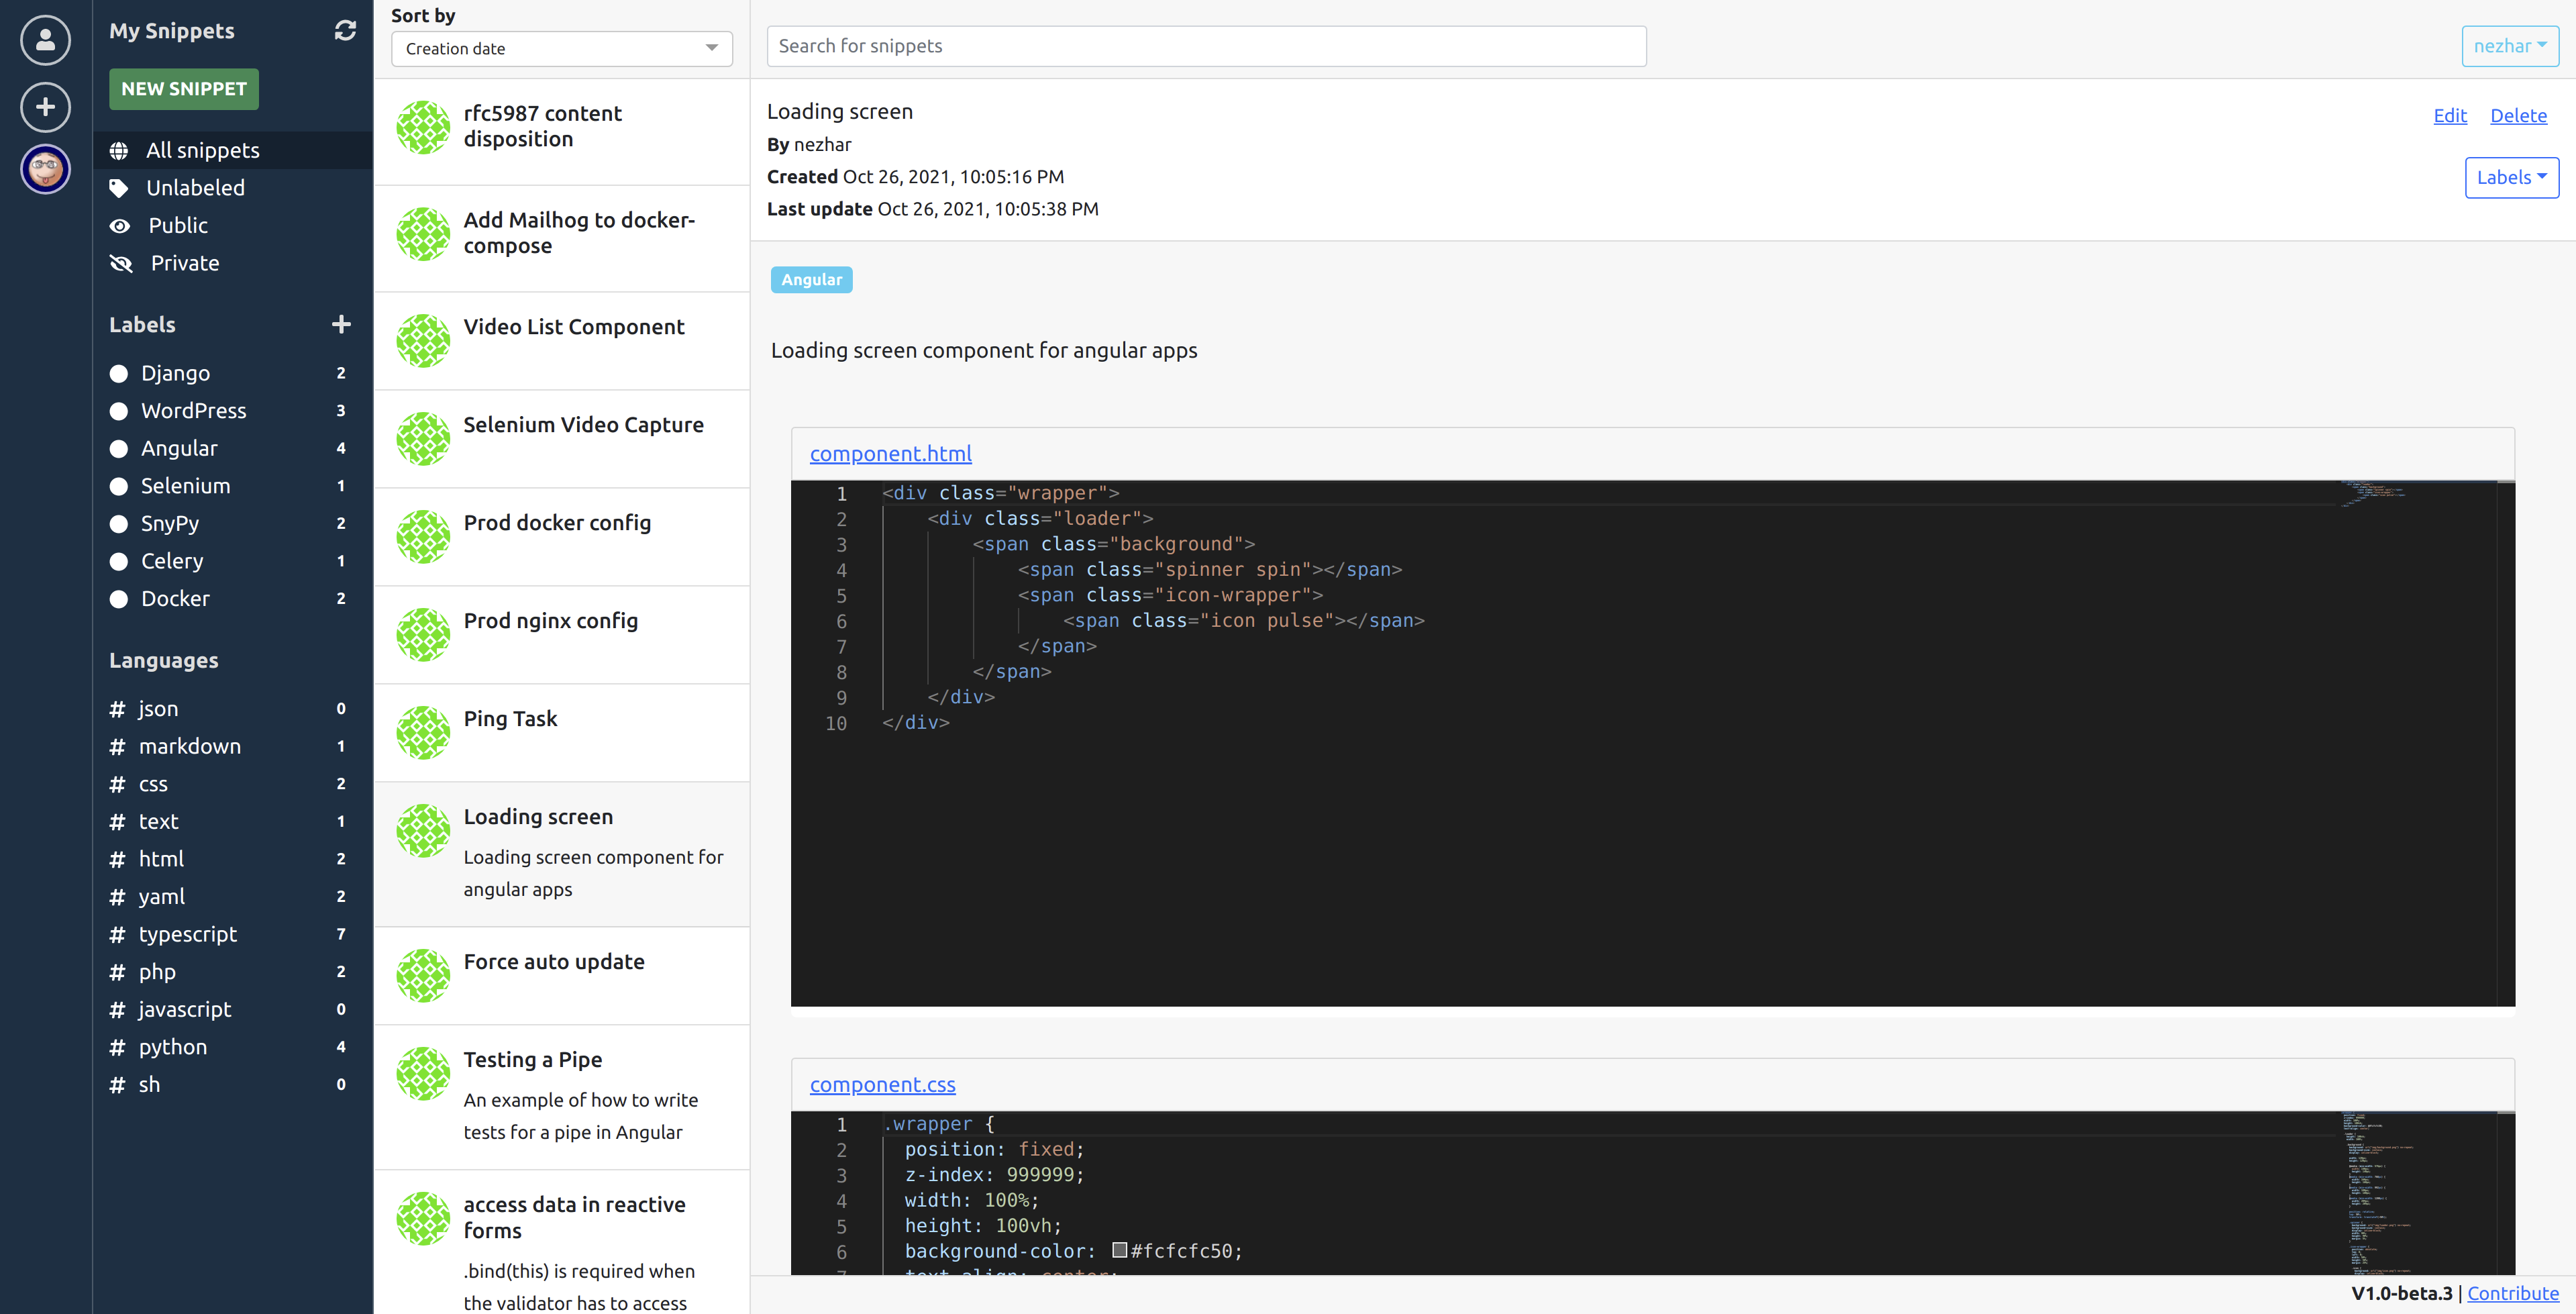Click the tag icon for Unlabeled
This screenshot has height=1314, width=2576.
[x=119, y=188]
